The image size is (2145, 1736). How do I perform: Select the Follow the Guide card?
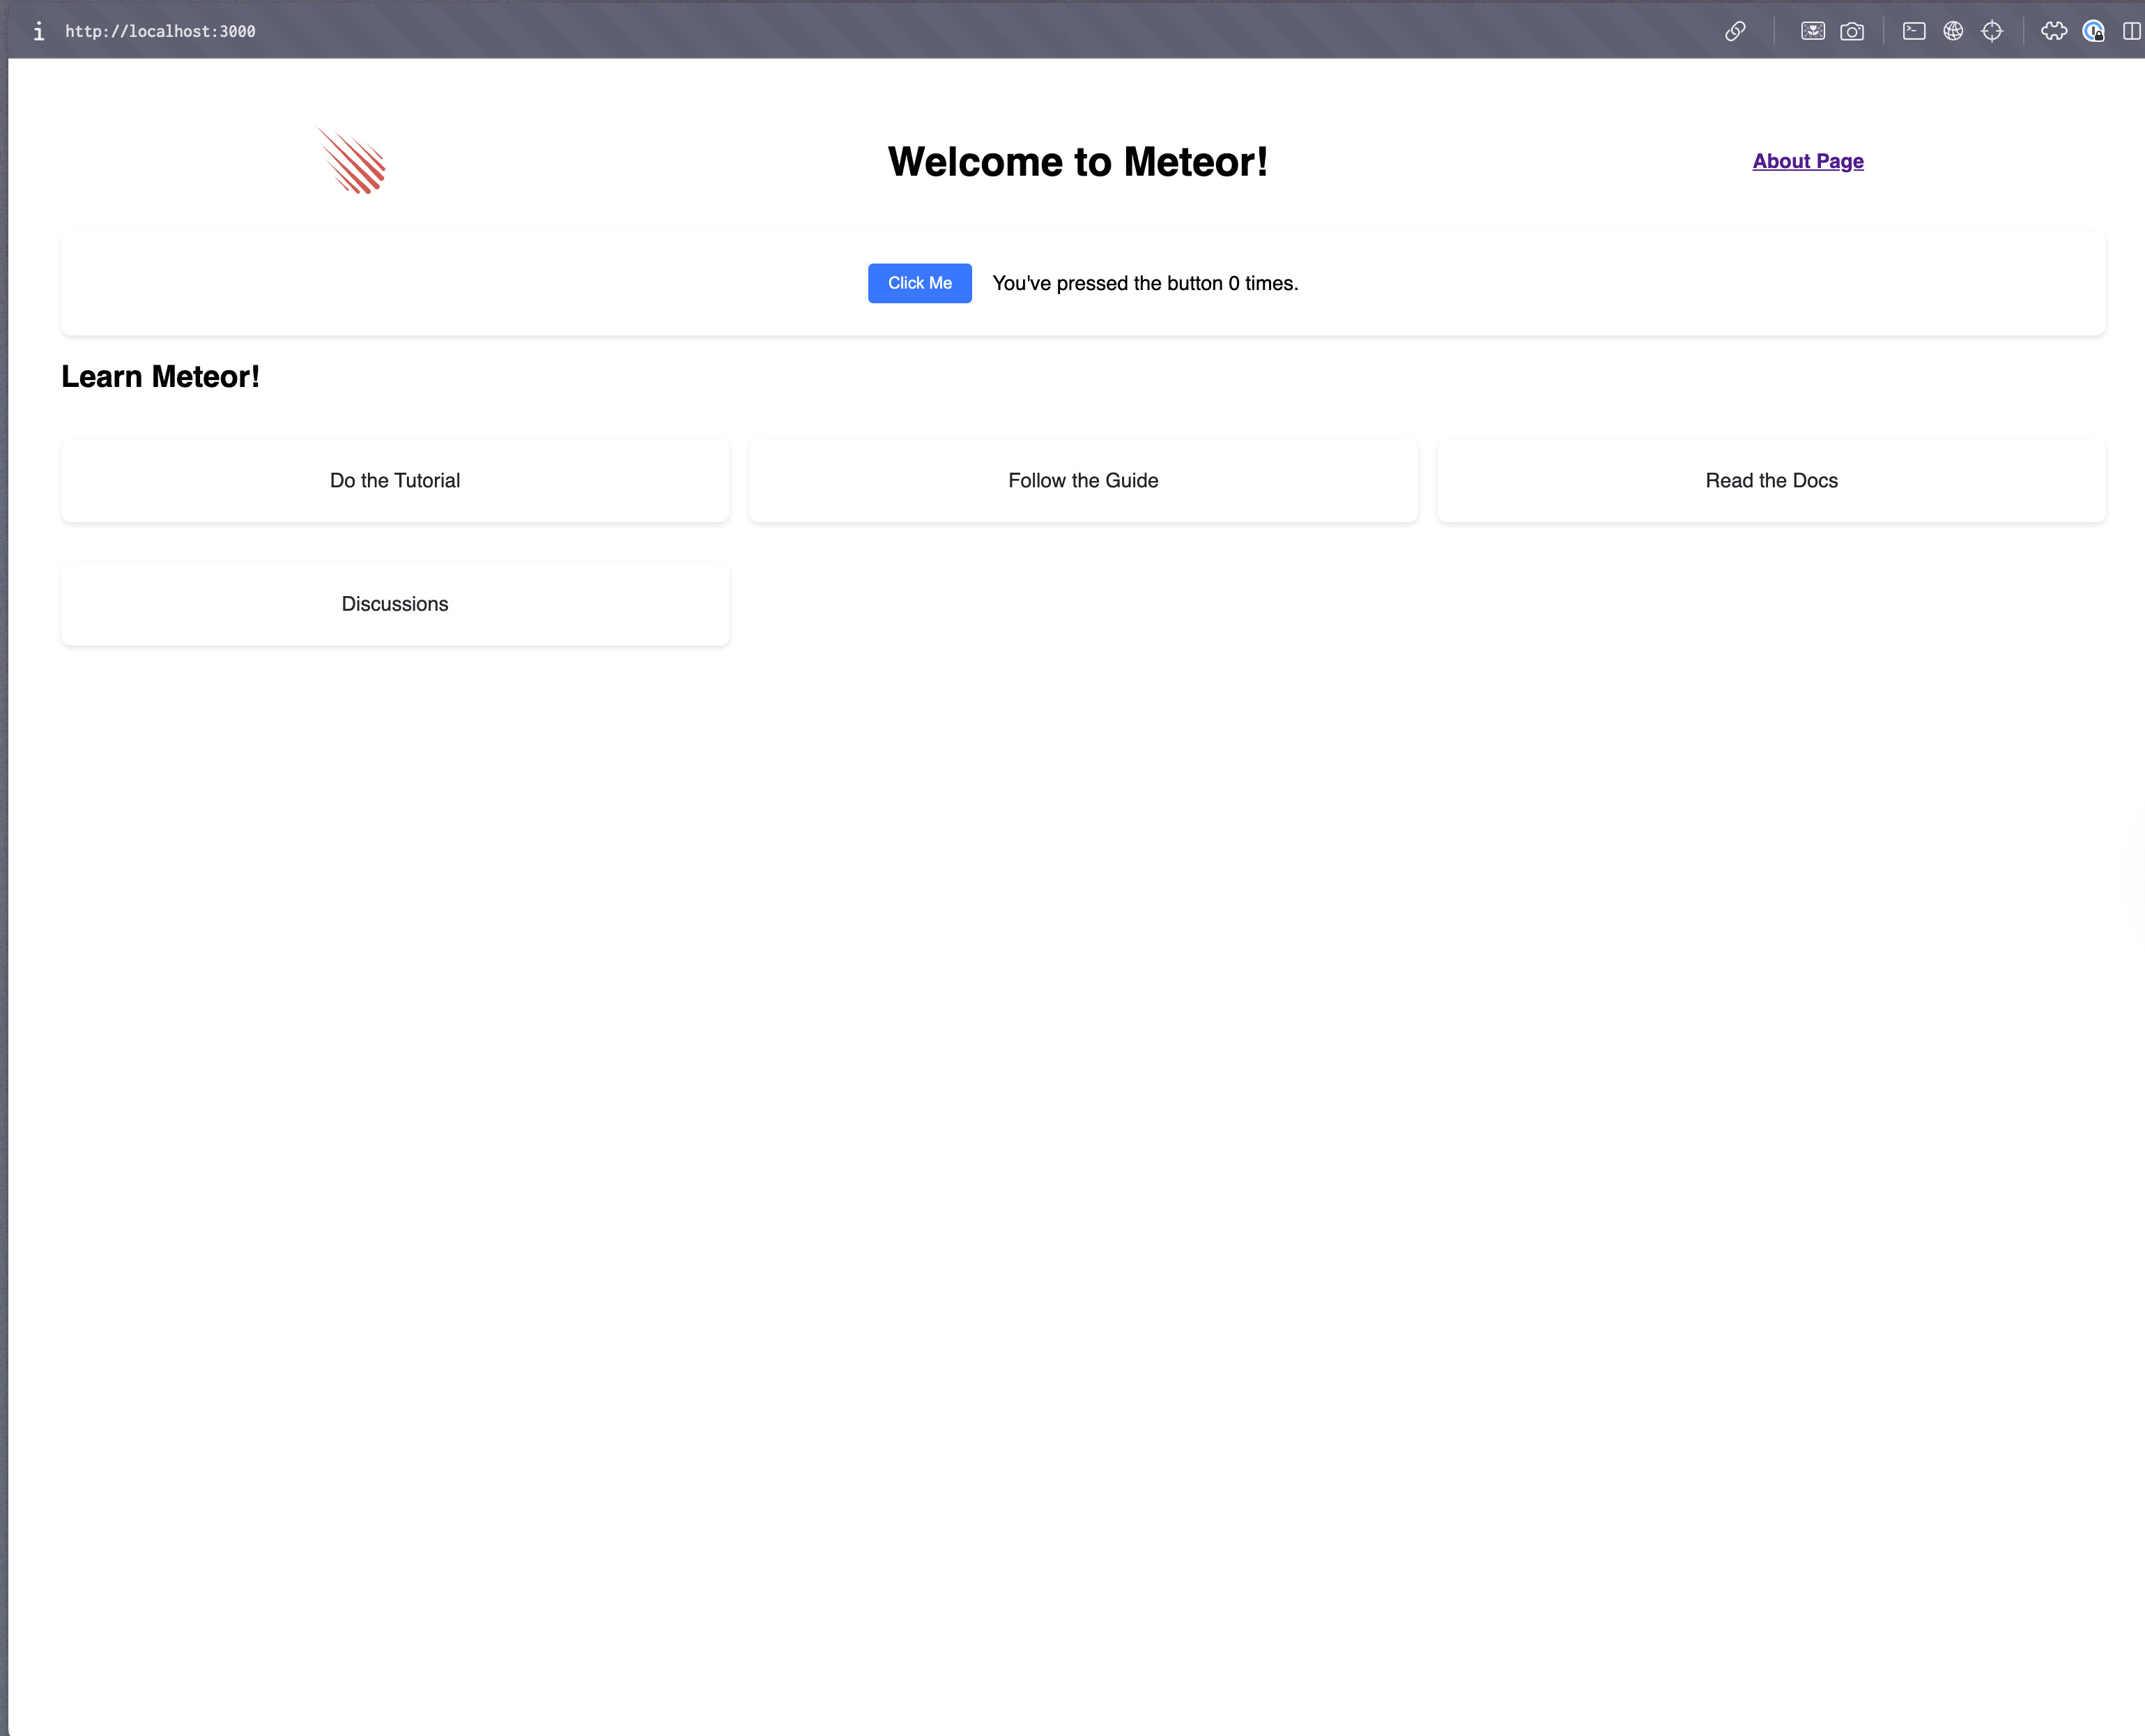click(x=1082, y=480)
